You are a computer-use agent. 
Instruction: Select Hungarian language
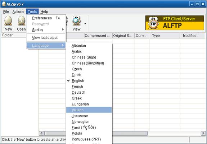coord(89,104)
